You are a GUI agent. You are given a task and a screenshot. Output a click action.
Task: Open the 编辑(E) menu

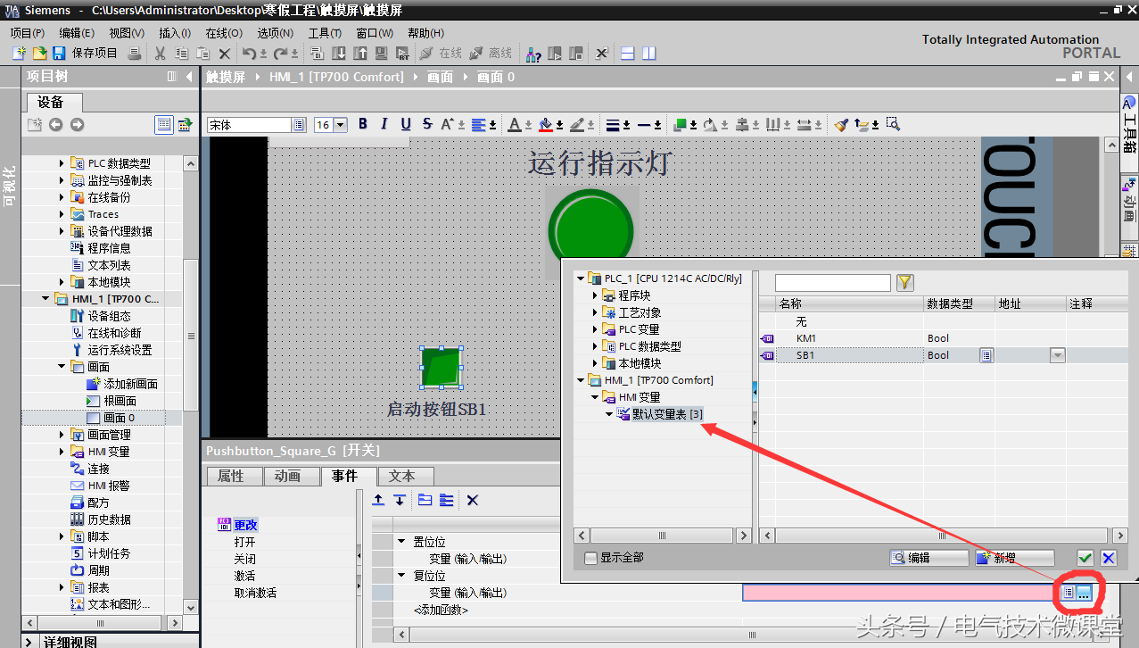coord(77,33)
